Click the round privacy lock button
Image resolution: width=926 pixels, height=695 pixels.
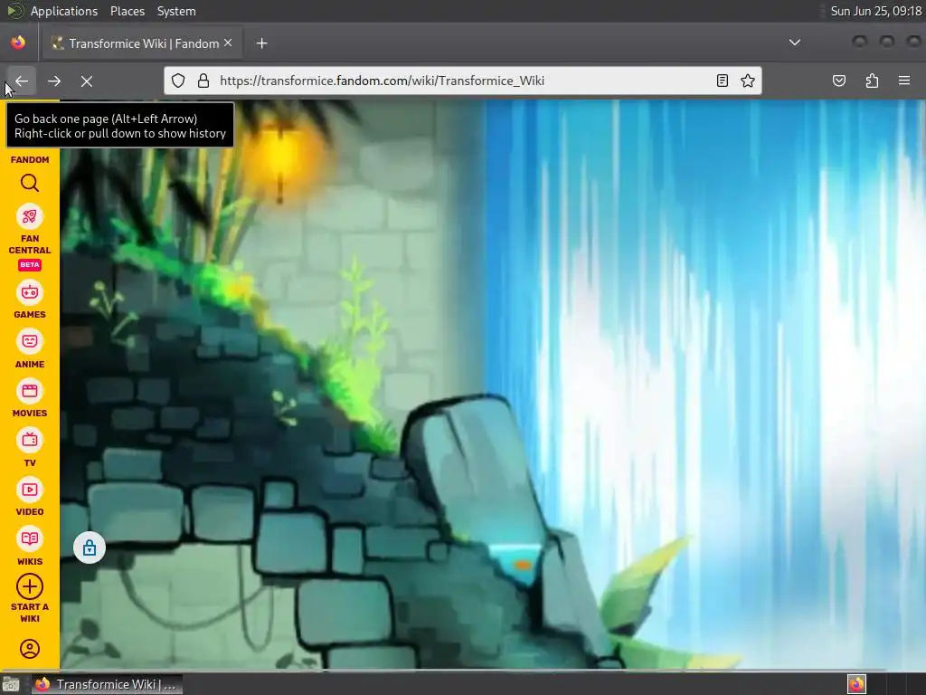[90, 547]
